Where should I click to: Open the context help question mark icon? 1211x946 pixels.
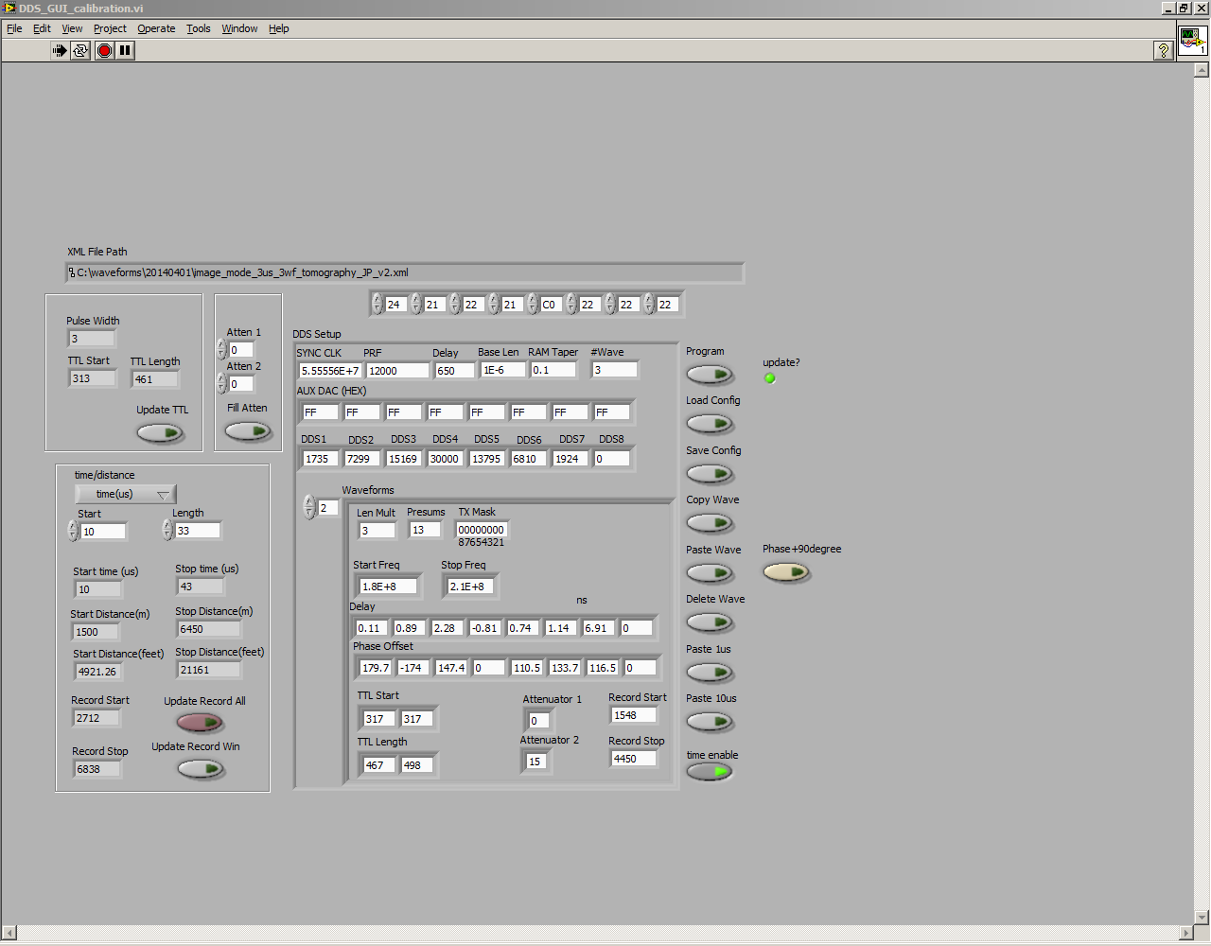[1164, 51]
